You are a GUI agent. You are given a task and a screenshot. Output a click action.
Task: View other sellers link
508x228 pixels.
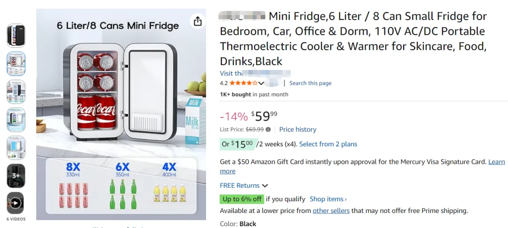click(331, 211)
